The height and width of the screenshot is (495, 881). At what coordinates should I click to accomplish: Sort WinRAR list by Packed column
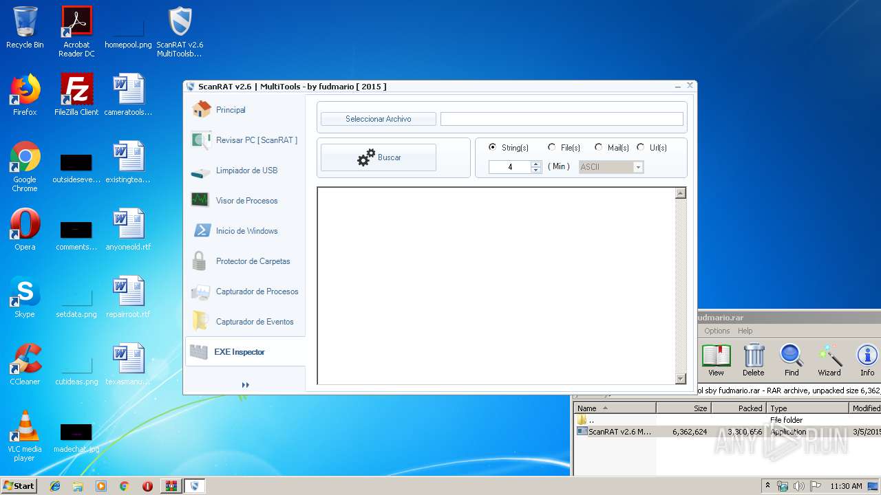click(x=739, y=408)
